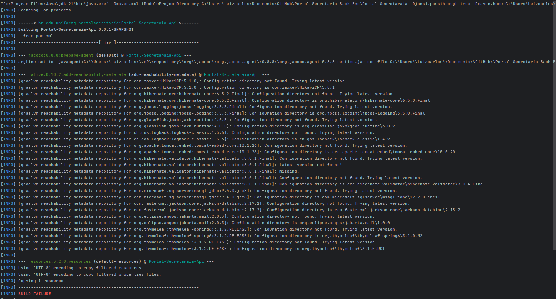Click the red BUILD FAILURE text
The image size is (556, 299).
34,294
